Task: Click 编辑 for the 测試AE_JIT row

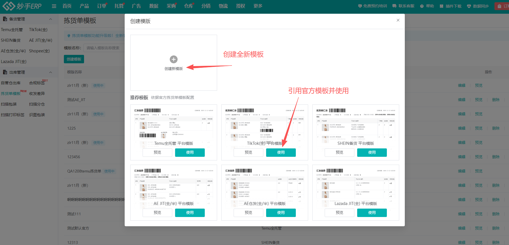Action: 462,100
